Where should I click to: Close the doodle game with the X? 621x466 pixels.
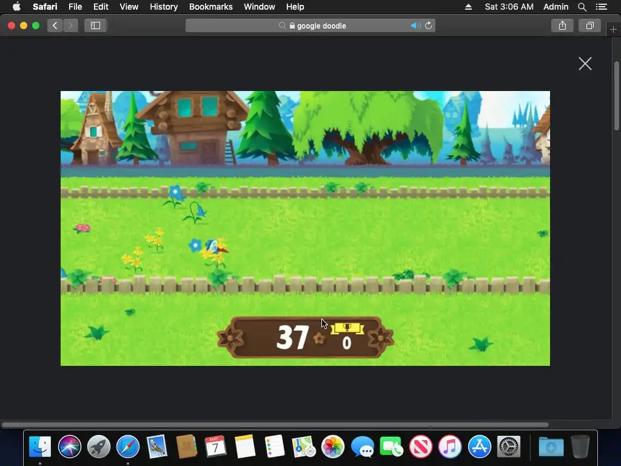coord(585,63)
